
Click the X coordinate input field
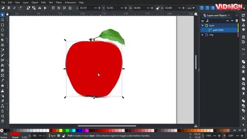point(86,8)
